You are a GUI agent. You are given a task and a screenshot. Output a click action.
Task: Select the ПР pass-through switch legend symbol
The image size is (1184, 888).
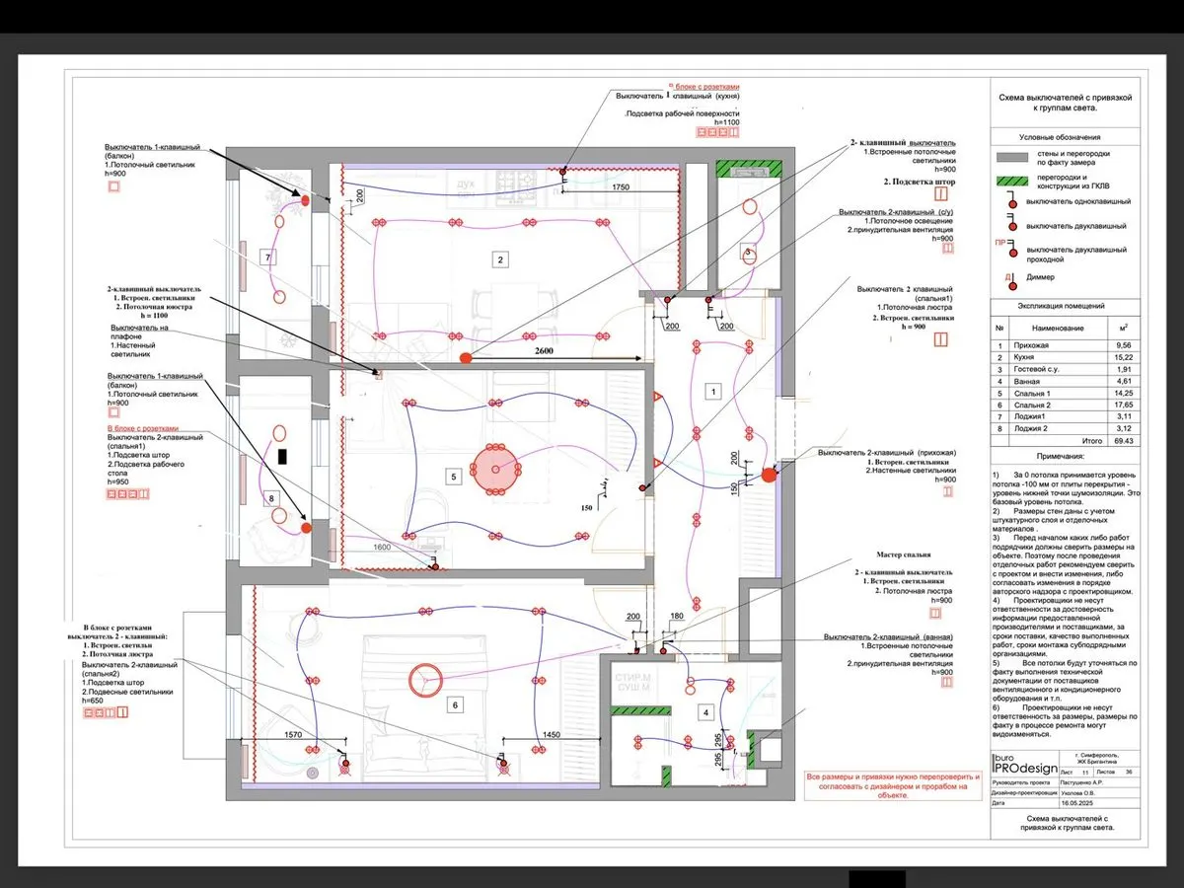tap(1005, 251)
